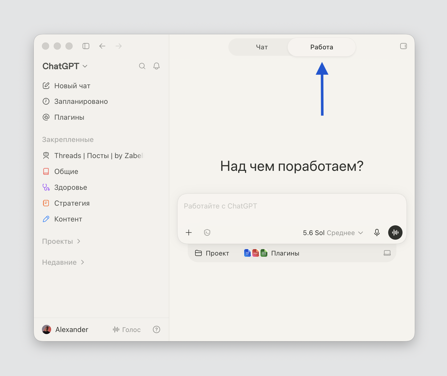Go forward with the right arrow

point(119,46)
